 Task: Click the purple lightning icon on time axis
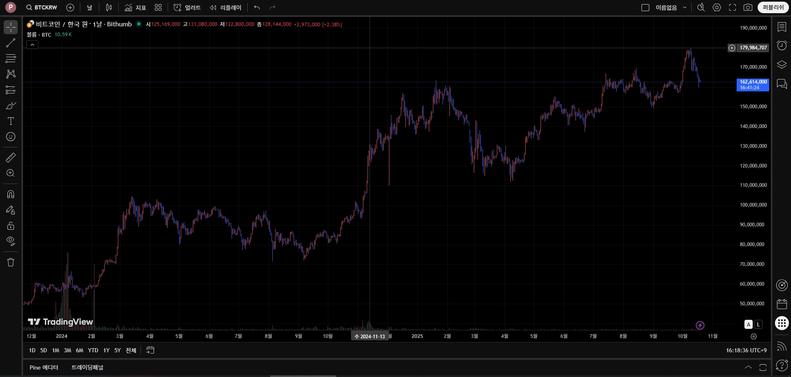pos(700,326)
